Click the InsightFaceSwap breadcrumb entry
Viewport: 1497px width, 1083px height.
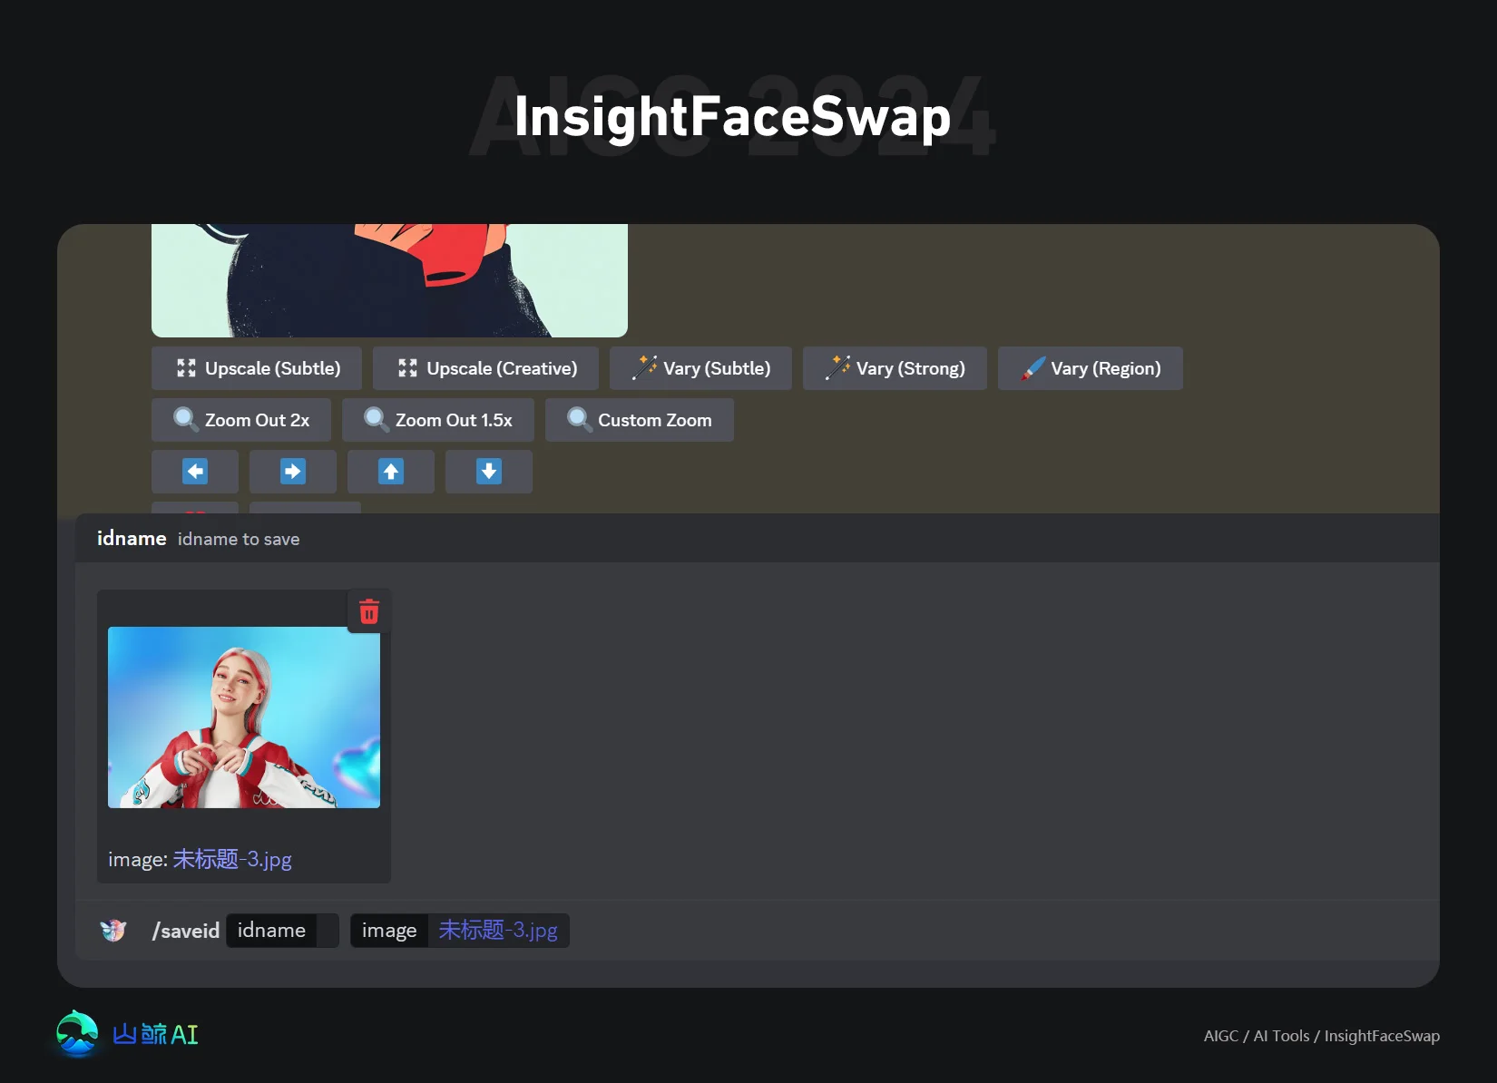[x=1381, y=1035]
